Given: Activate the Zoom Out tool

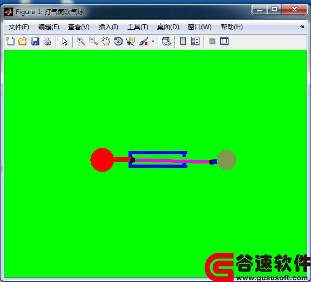Looking at the screenshot, I should [x=93, y=41].
